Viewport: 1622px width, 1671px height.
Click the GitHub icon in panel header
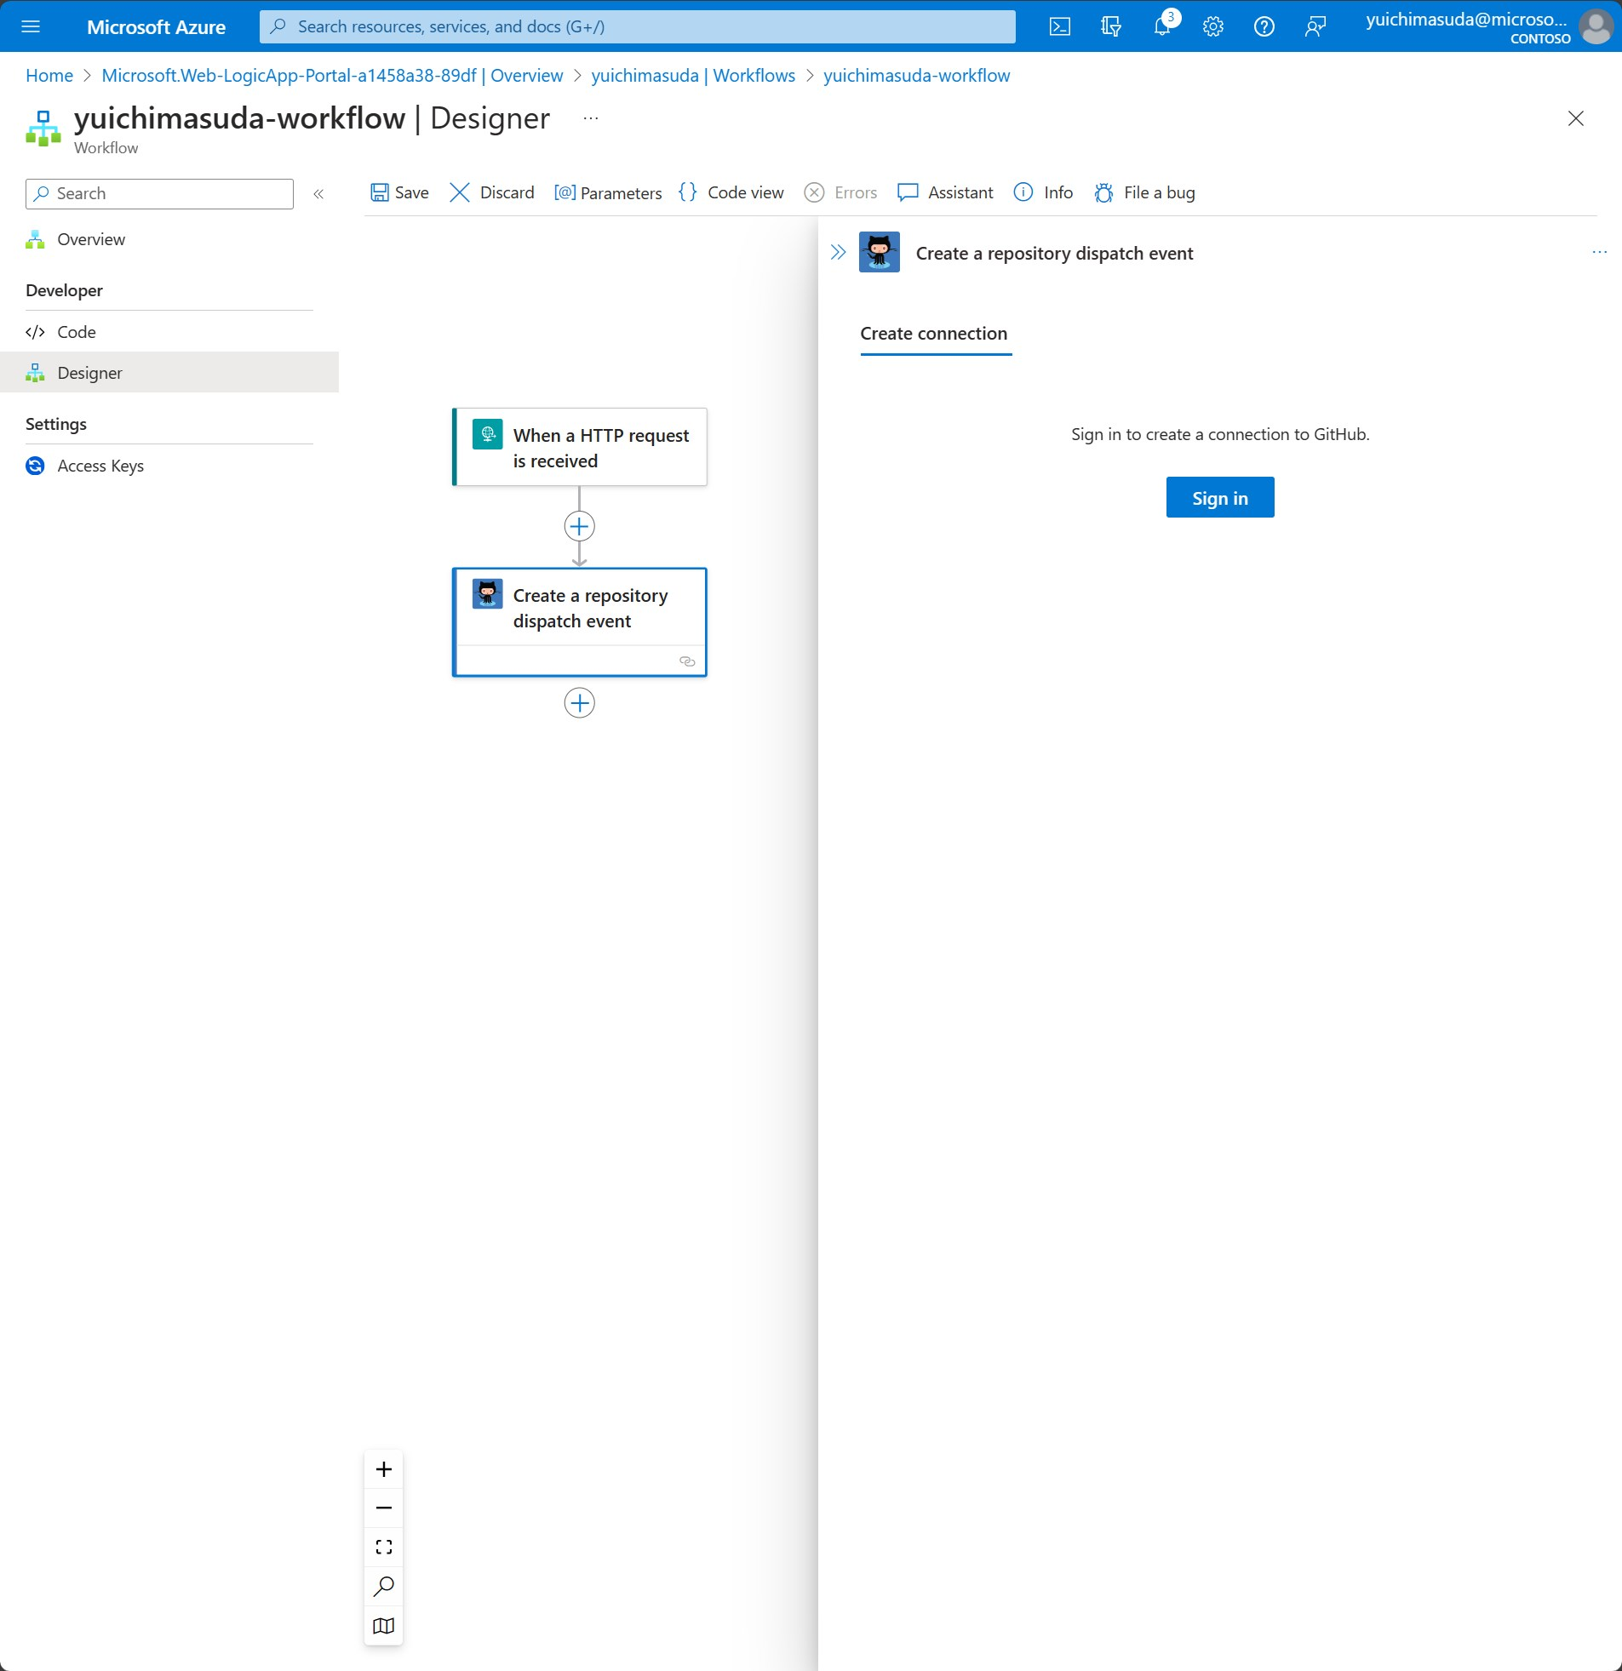880,252
